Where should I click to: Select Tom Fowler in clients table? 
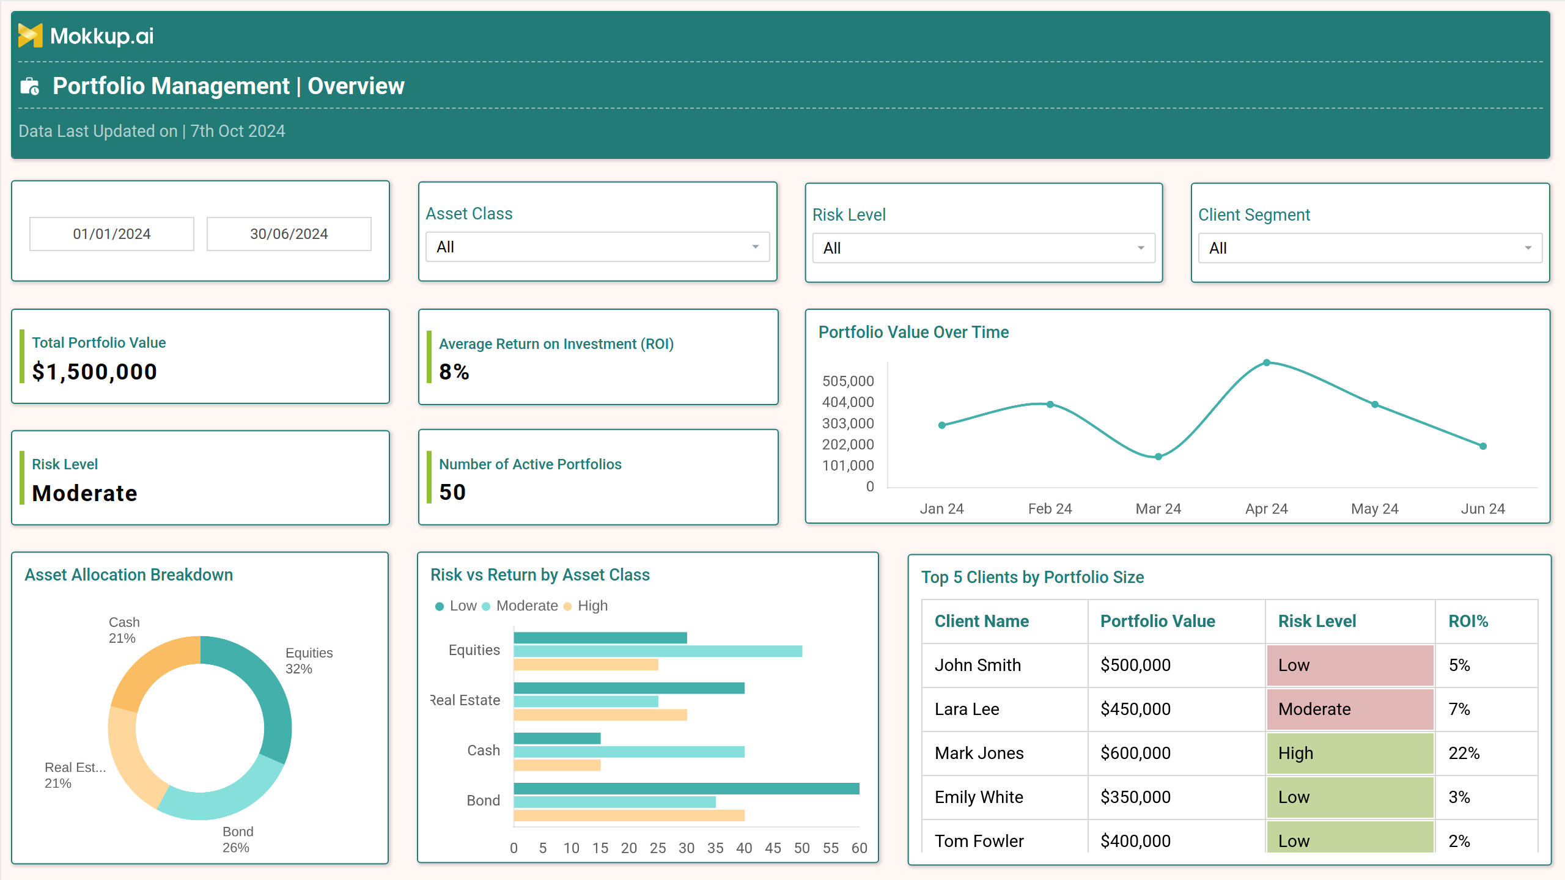(x=979, y=842)
